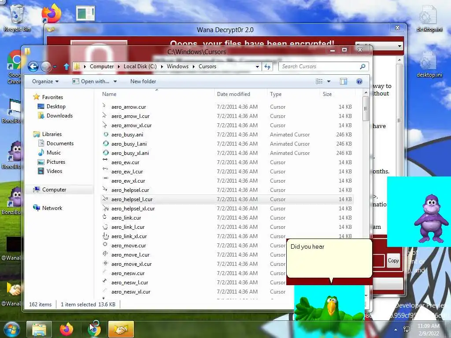Click the refresh icon beside address bar

click(267, 67)
